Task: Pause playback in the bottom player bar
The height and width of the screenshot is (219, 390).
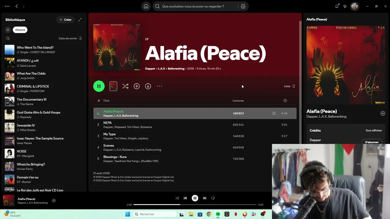Action: pyautogui.click(x=195, y=198)
